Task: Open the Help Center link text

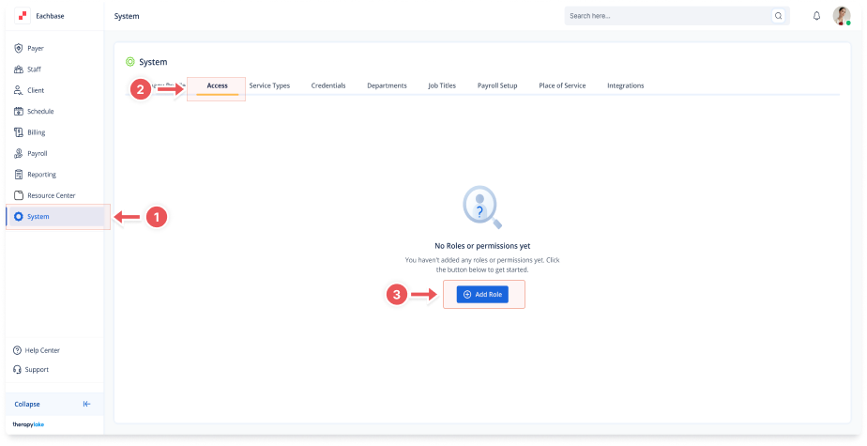Action: click(x=42, y=350)
